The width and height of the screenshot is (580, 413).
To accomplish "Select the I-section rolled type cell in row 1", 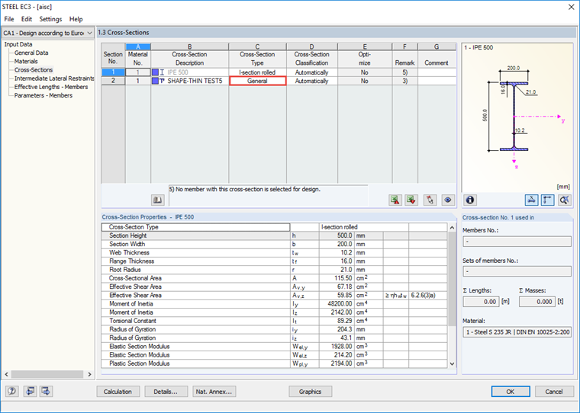I will tap(257, 72).
